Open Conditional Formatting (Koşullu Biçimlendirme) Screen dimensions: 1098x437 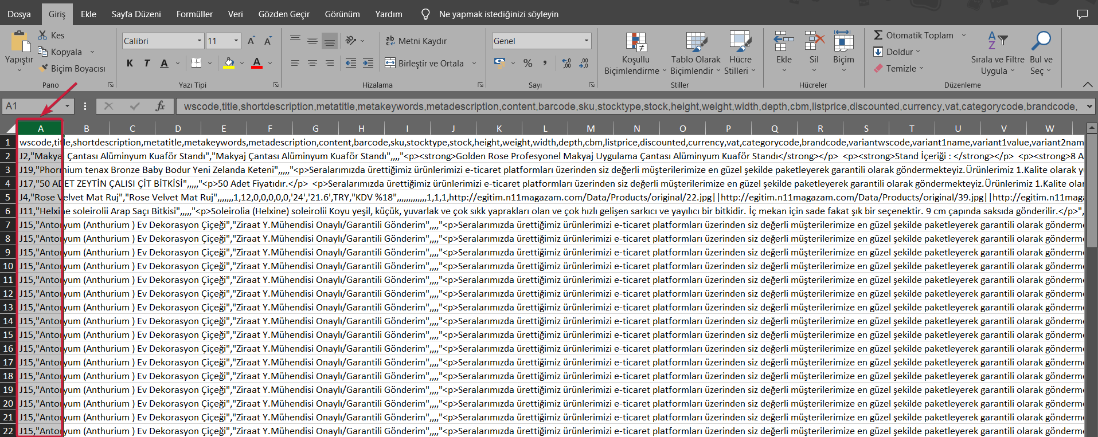635,53
